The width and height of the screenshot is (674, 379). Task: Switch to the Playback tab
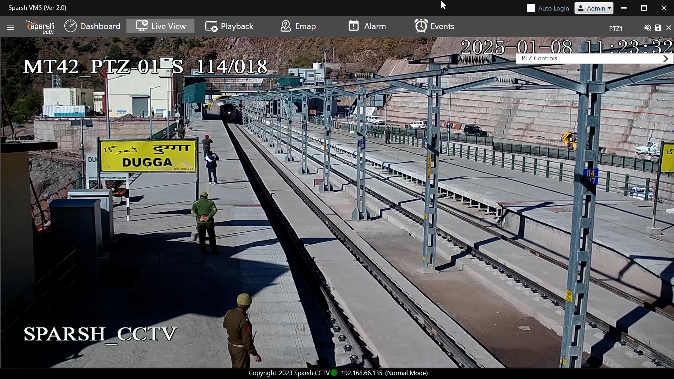tap(229, 26)
